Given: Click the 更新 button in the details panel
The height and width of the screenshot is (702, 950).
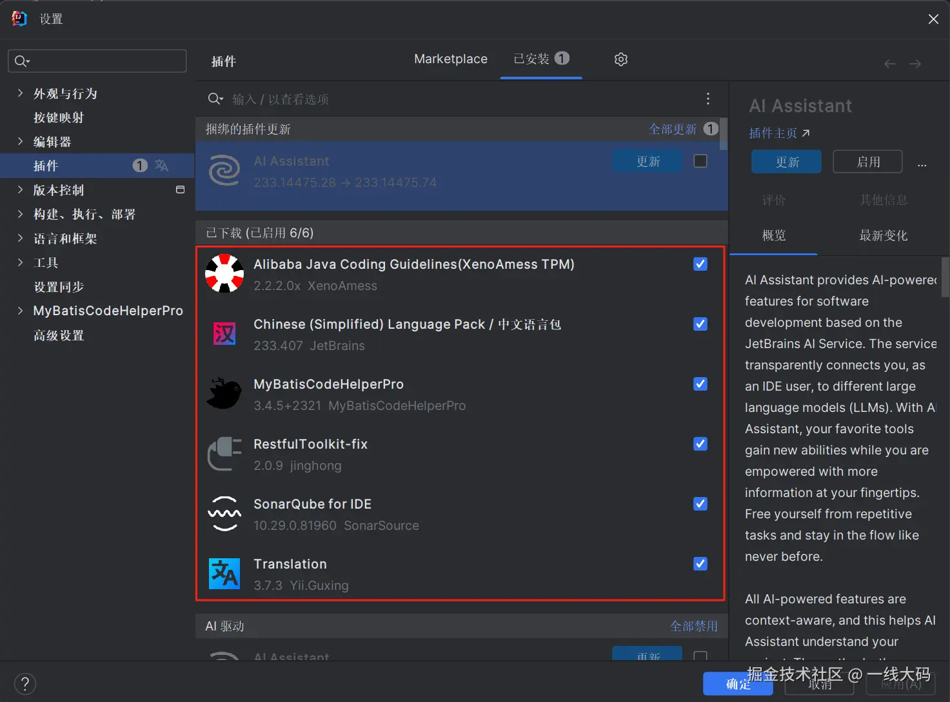Looking at the screenshot, I should click(x=787, y=162).
